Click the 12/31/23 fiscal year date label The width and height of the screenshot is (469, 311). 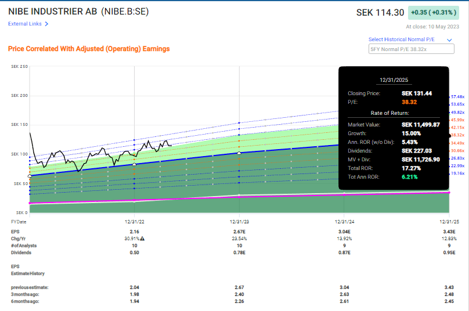point(239,222)
